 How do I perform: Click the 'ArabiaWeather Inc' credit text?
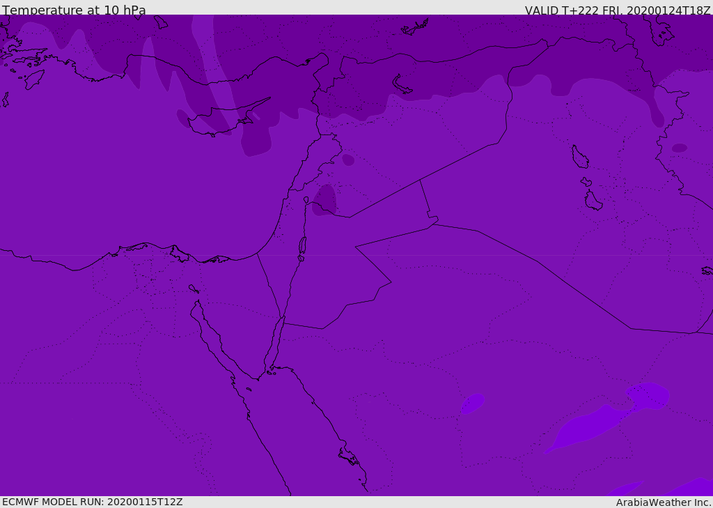pyautogui.click(x=664, y=502)
